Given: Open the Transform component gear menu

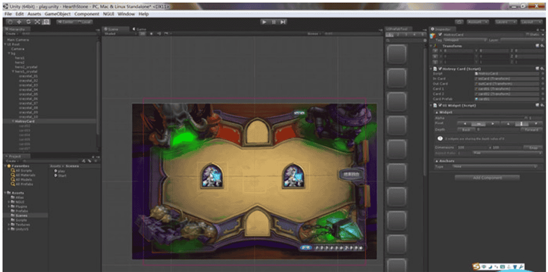Looking at the screenshot, I should click(x=542, y=46).
